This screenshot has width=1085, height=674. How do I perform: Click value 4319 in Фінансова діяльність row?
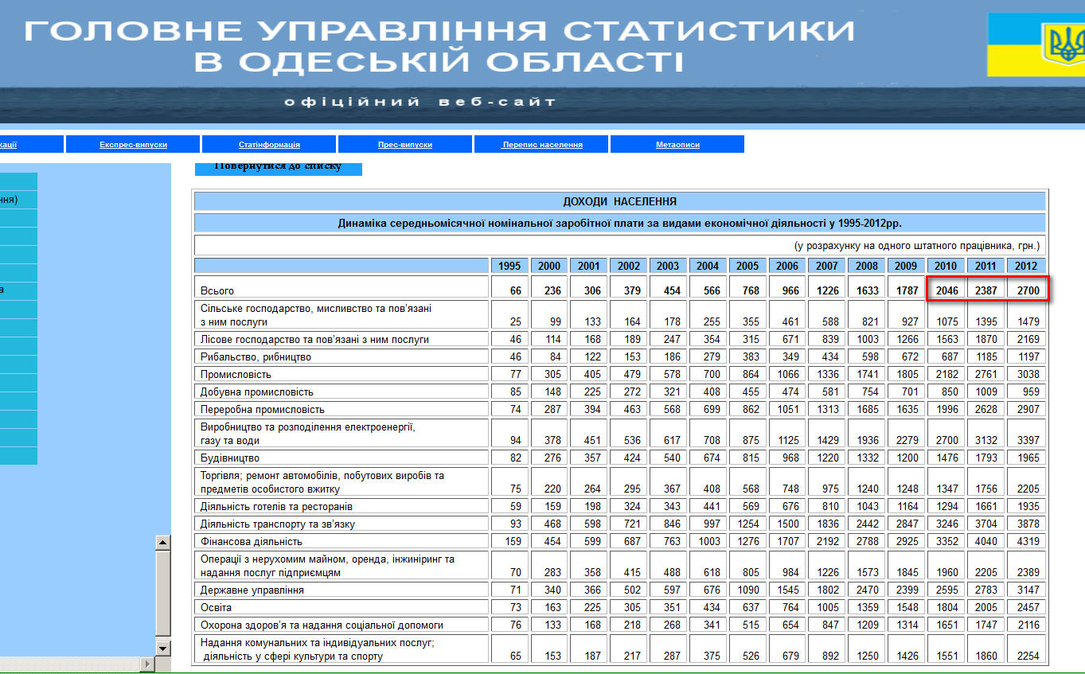click(1027, 541)
